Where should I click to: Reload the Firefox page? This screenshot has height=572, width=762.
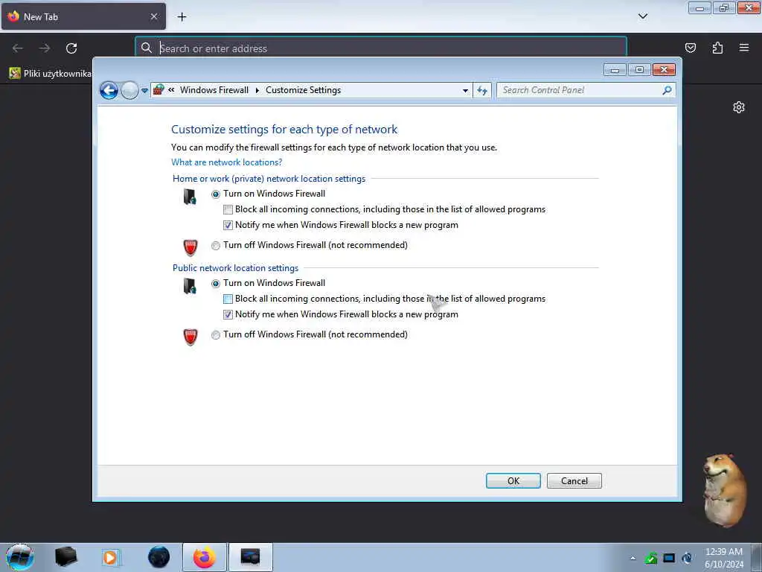pyautogui.click(x=71, y=48)
